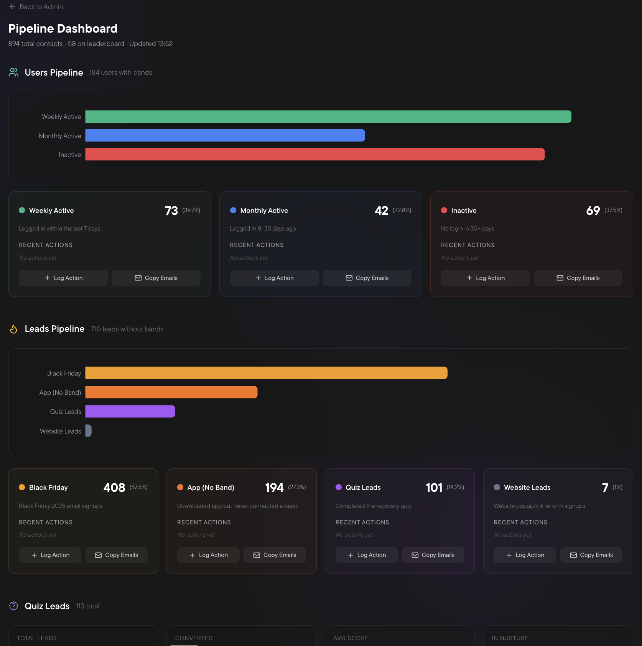Copy emails of Inactive users
The width and height of the screenshot is (642, 646).
click(x=578, y=278)
